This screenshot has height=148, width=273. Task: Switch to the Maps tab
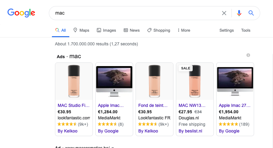[81, 30]
